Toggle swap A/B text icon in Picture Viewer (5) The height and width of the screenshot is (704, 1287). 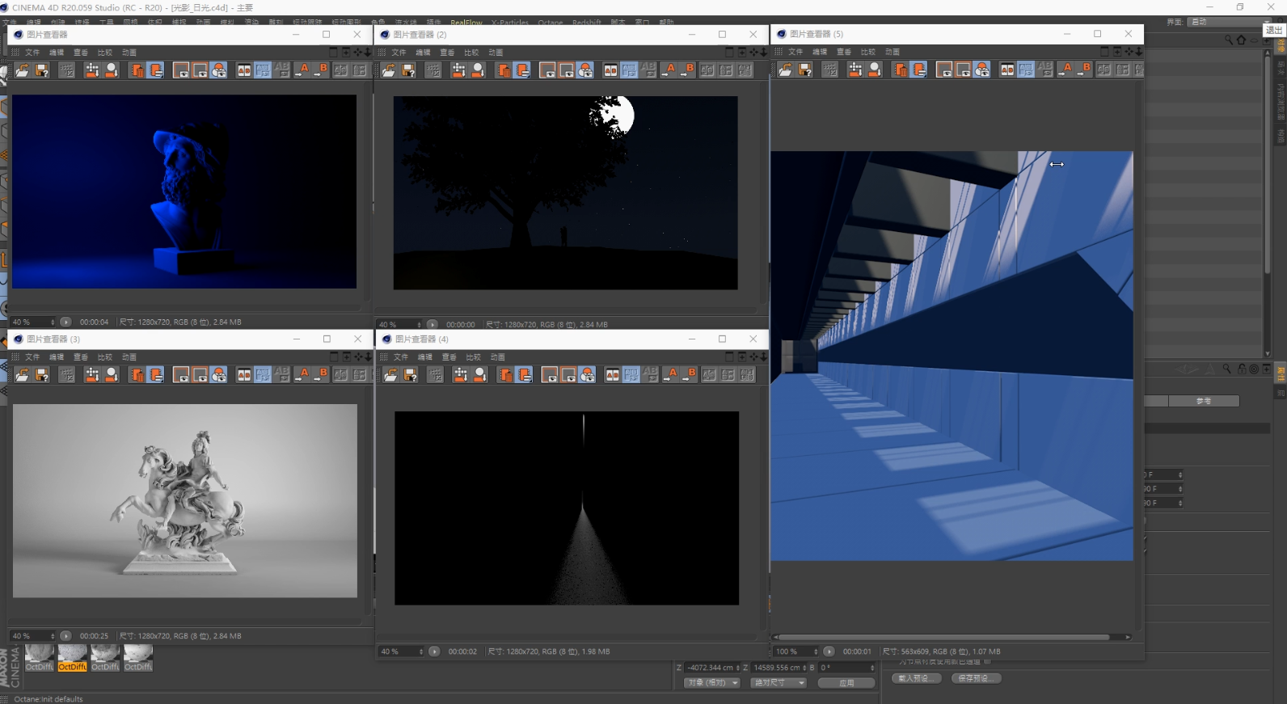pos(1045,70)
